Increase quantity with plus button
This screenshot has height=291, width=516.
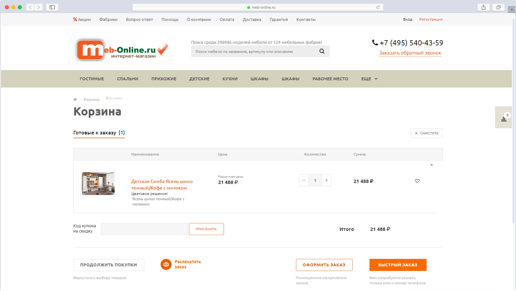pos(326,180)
